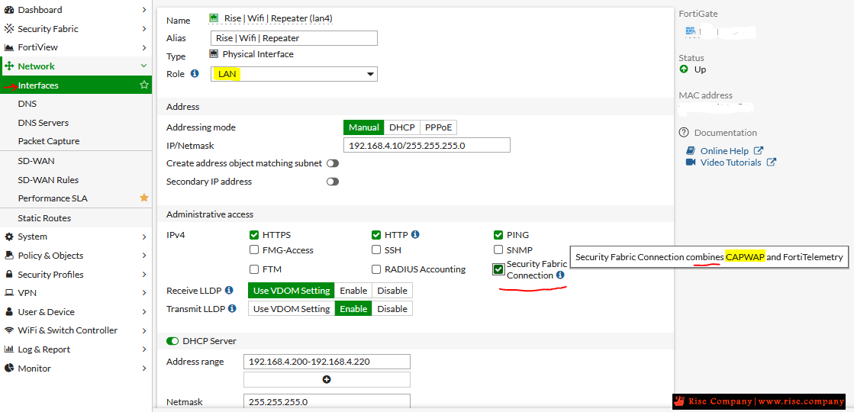Viewport: 854px width, 412px height.
Task: Enable the SSH checkbox
Action: pos(375,249)
